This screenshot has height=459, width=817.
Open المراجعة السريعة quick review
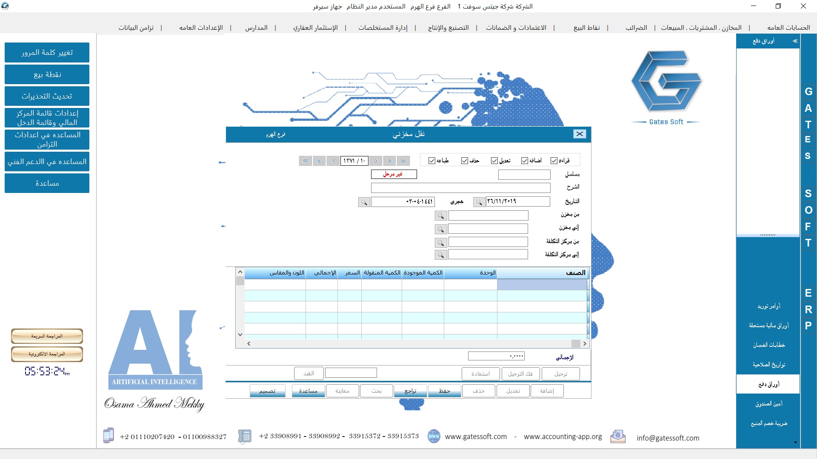[x=47, y=336]
